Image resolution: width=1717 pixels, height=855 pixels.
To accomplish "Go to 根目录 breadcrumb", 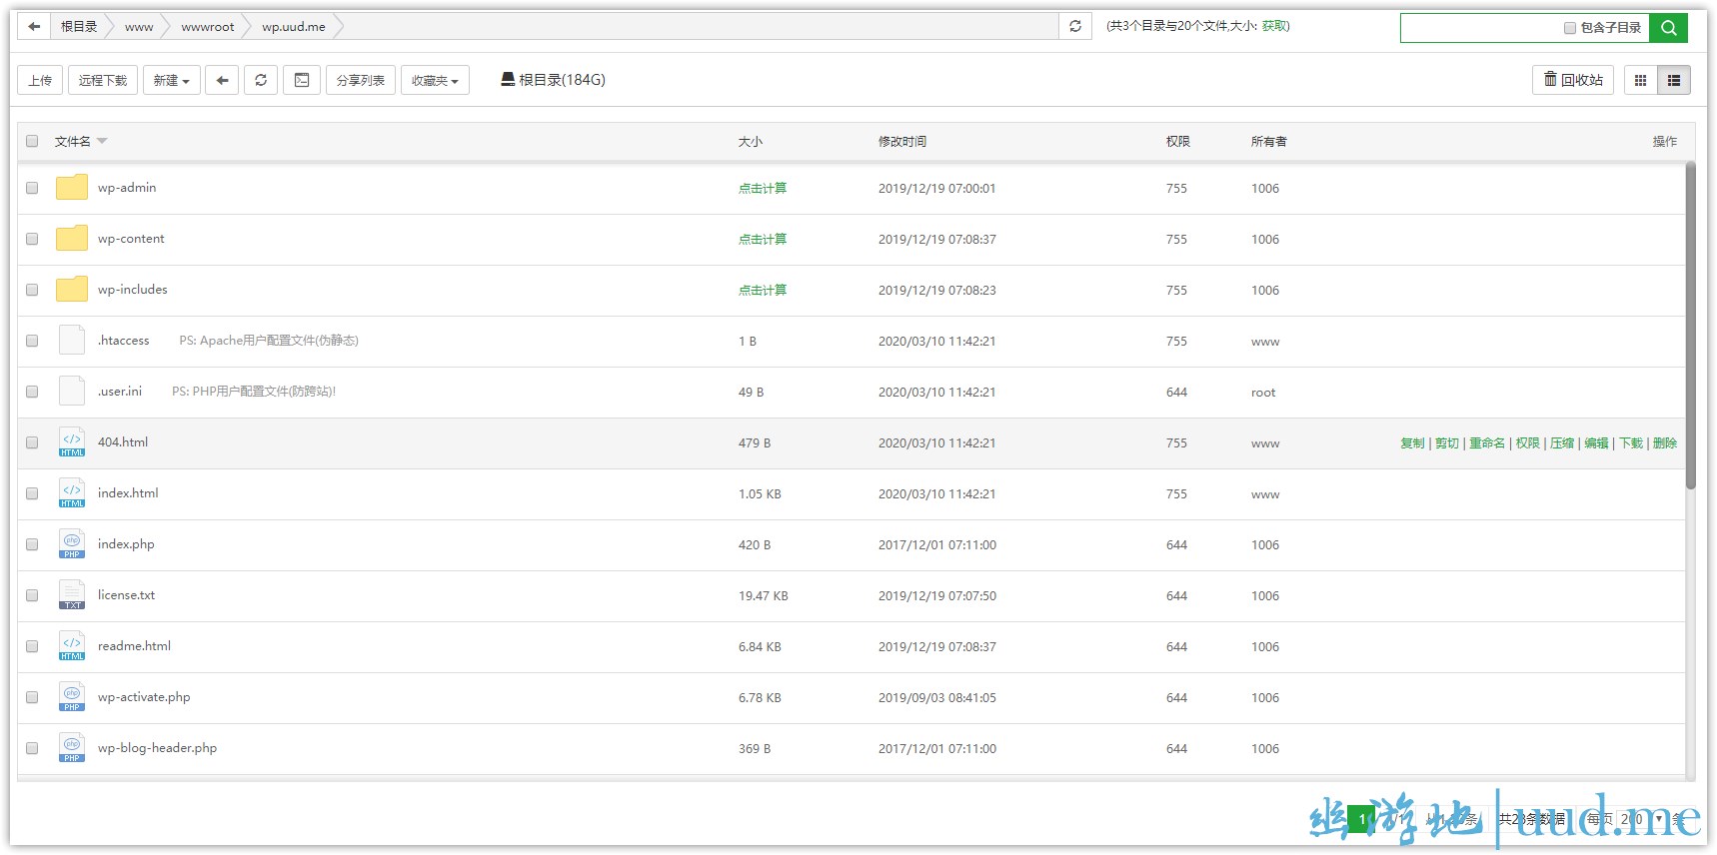I will [79, 27].
